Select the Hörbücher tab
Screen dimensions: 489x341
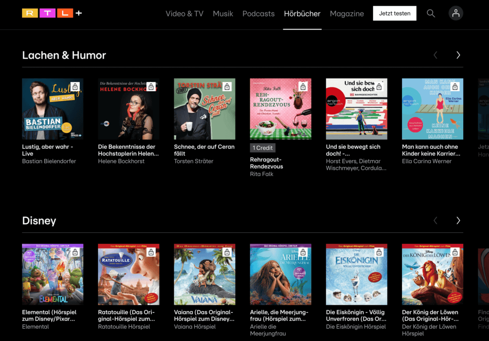click(x=302, y=14)
